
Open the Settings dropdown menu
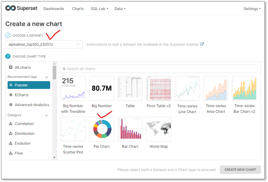click(252, 9)
